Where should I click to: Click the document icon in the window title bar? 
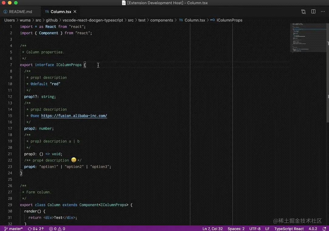124,3
